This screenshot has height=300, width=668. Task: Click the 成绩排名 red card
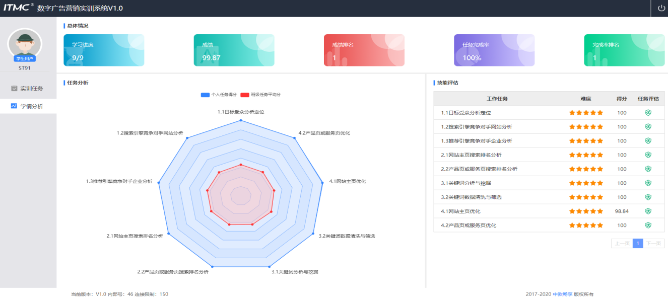(x=364, y=50)
